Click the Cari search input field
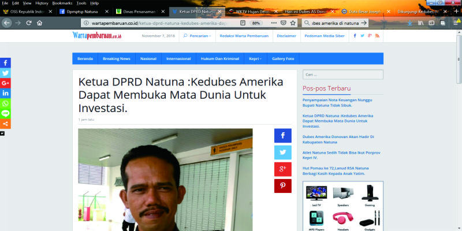462x231 pixels. tap(342, 74)
